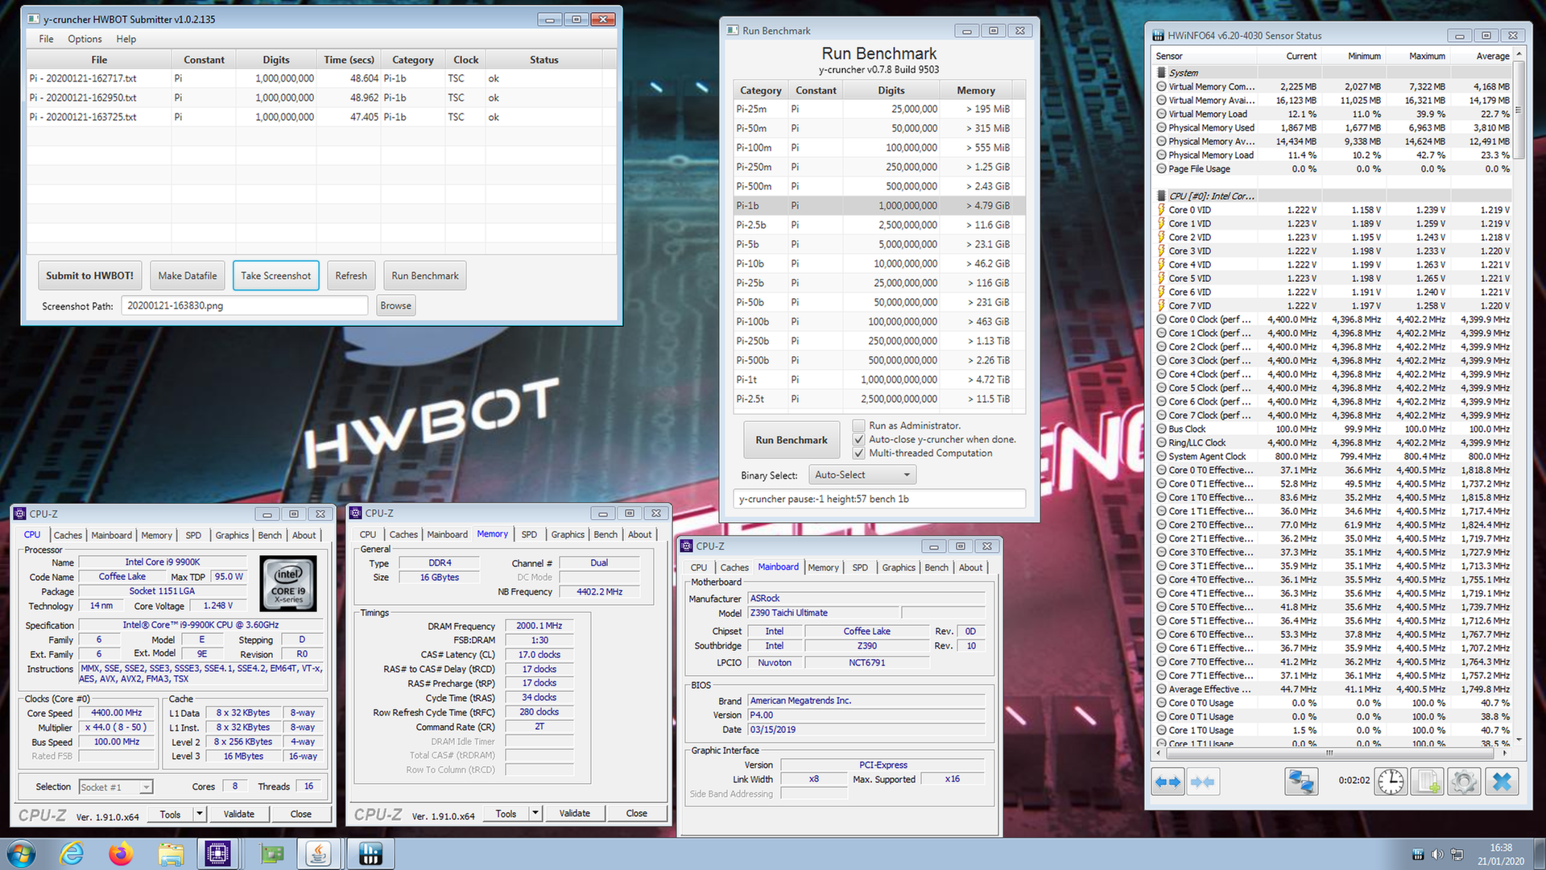Enable Run as Administrator checkbox
Screen dimensions: 1546x870
[x=858, y=425]
